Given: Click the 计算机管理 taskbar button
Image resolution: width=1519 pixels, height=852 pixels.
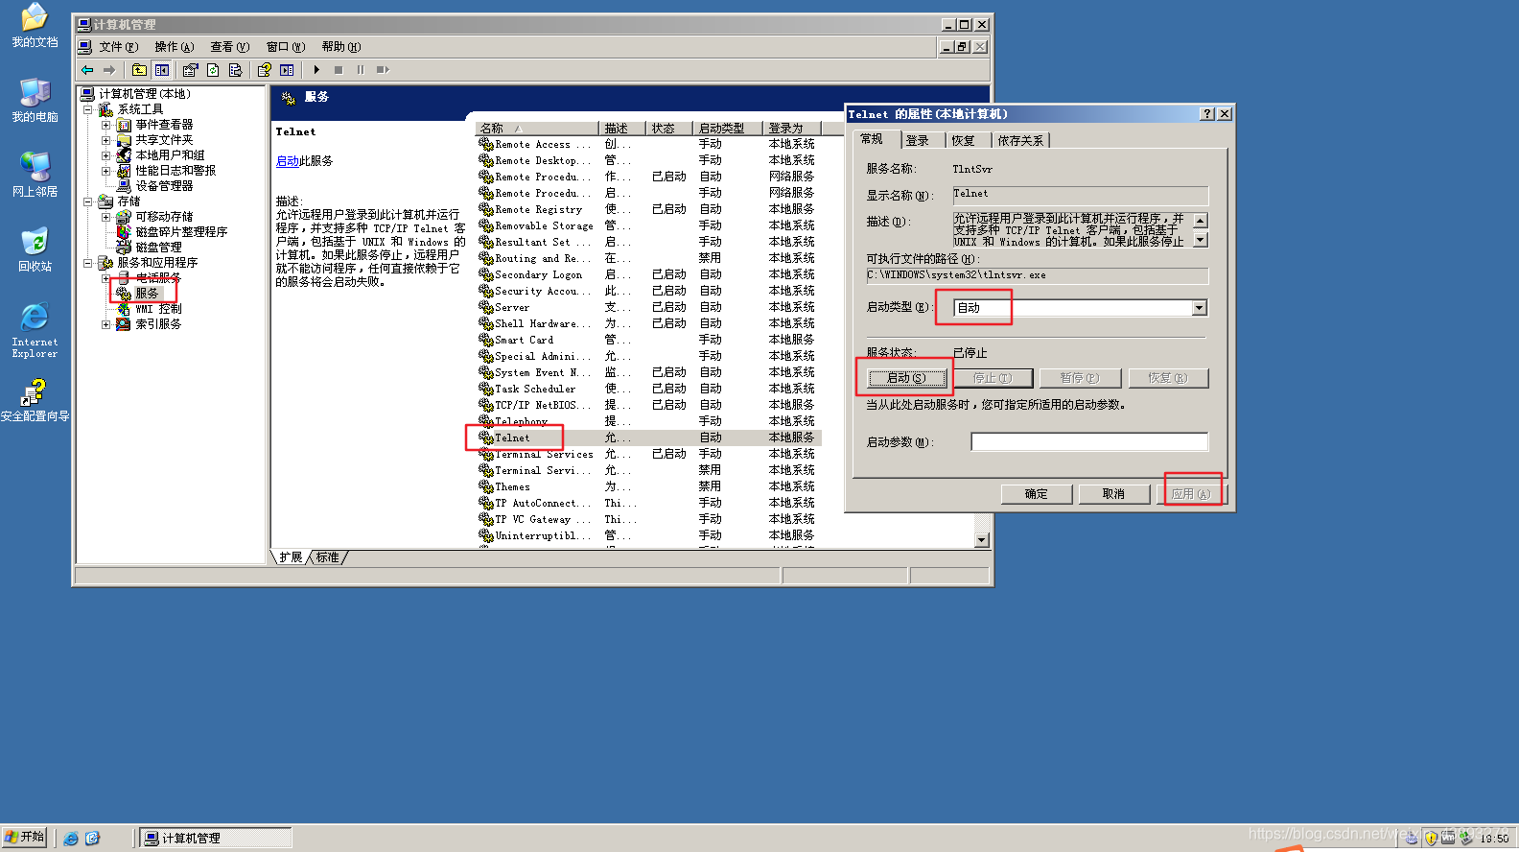Looking at the screenshot, I should tap(216, 839).
